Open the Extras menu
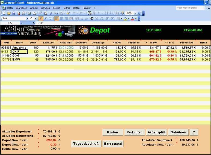This screenshot has width=211, height=155. coord(67,8)
